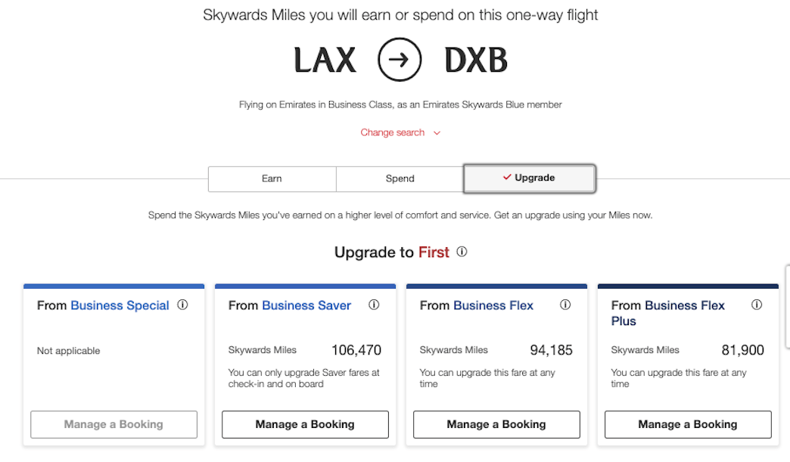Choose Manage a Booking under Business Flex Plus

point(688,424)
